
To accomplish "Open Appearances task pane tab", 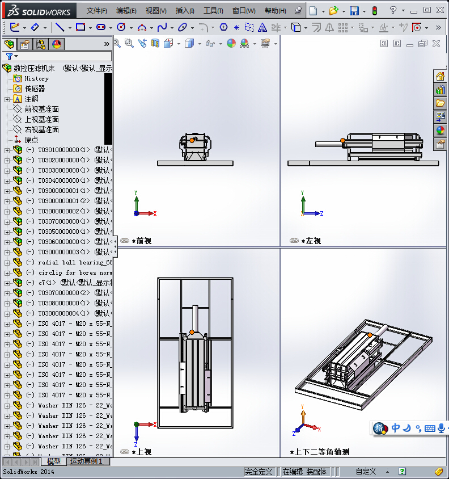I will pyautogui.click(x=440, y=131).
